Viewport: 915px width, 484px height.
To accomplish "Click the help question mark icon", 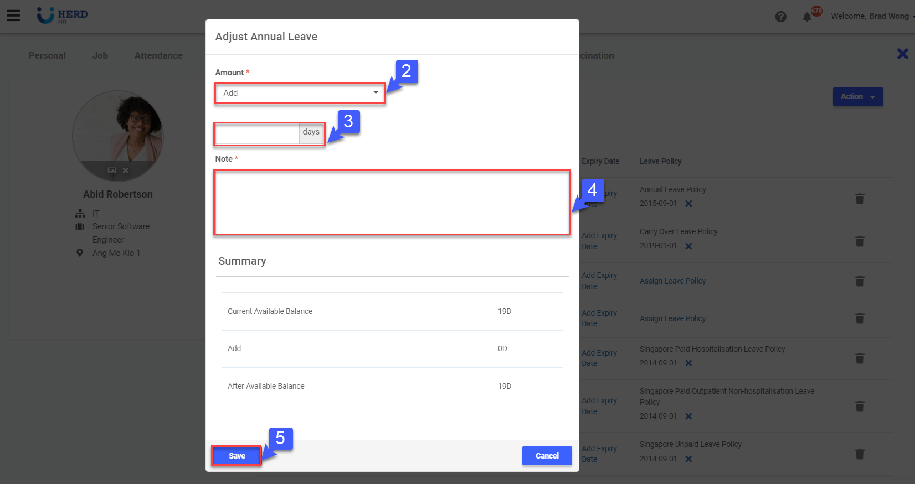I will point(780,17).
